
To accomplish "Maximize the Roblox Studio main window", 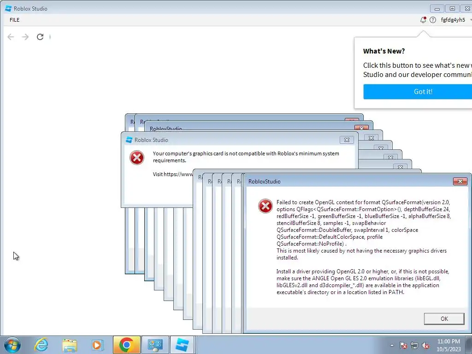I will click(x=452, y=9).
